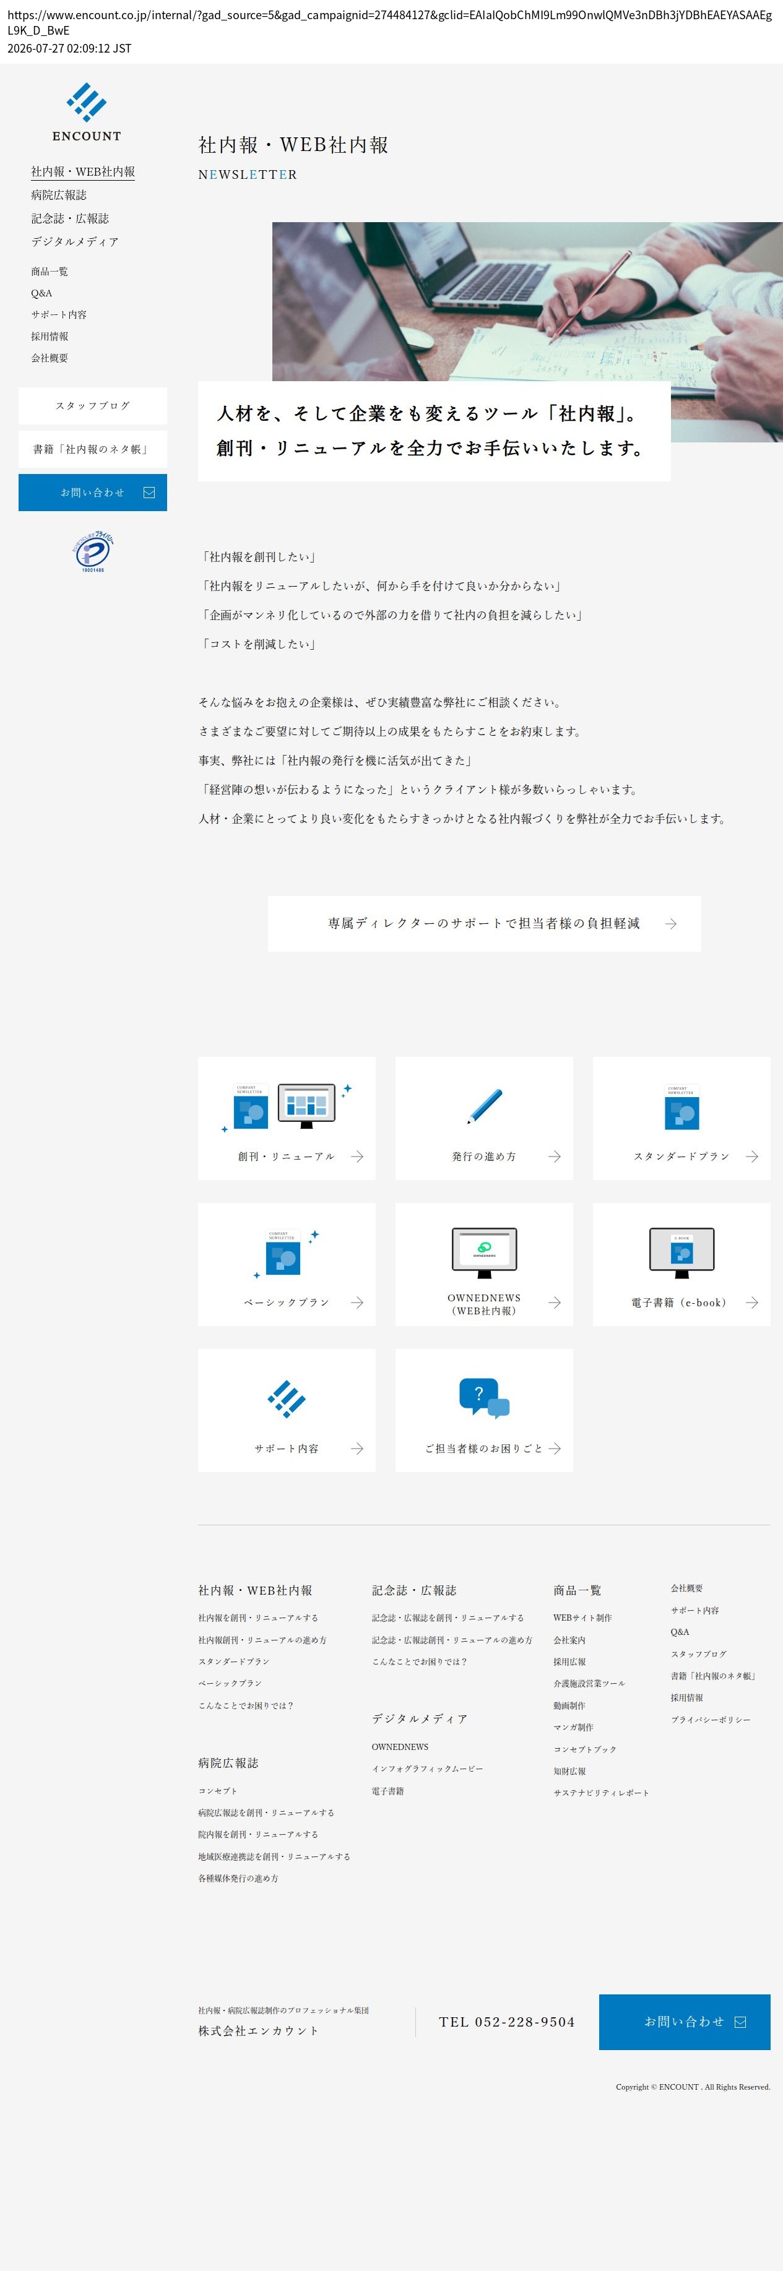
Task: Click the ベーシックプラン card icon
Action: [287, 1252]
